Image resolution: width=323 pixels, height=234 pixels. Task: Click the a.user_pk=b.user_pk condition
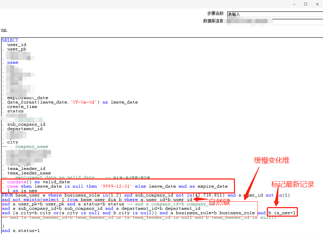click(38, 204)
